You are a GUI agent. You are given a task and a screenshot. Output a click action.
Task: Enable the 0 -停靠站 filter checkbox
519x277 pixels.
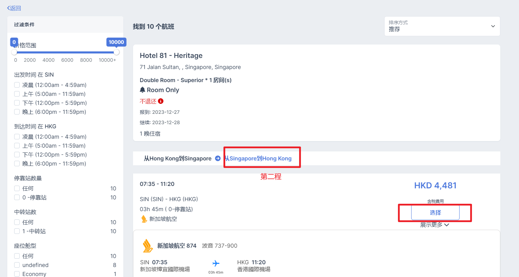(17, 198)
